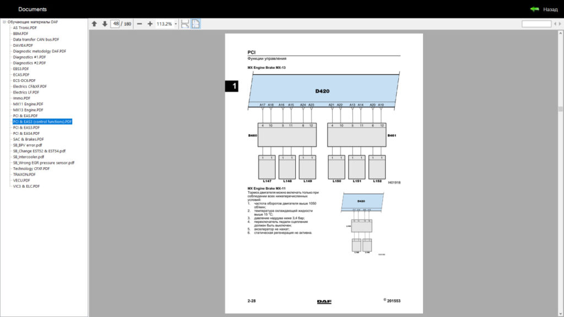Open Diagnostics #1.PDF
This screenshot has height=317, width=564.
click(x=30, y=57)
